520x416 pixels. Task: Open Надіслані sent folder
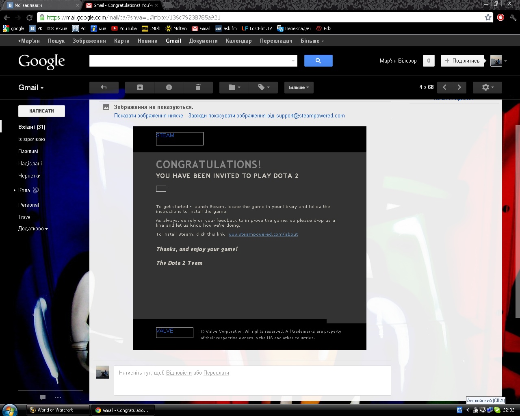click(30, 164)
